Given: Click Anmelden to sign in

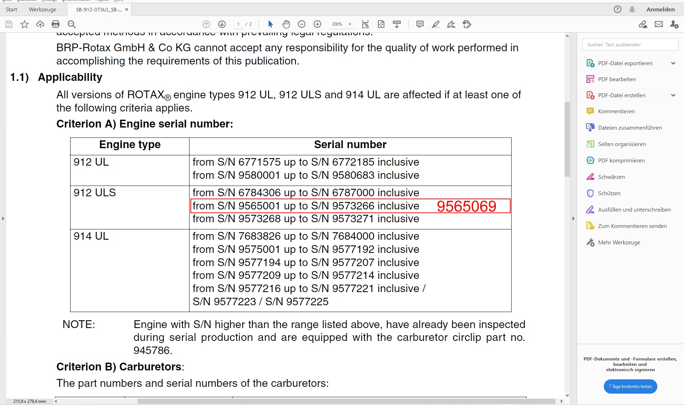Looking at the screenshot, I should (x=660, y=9).
